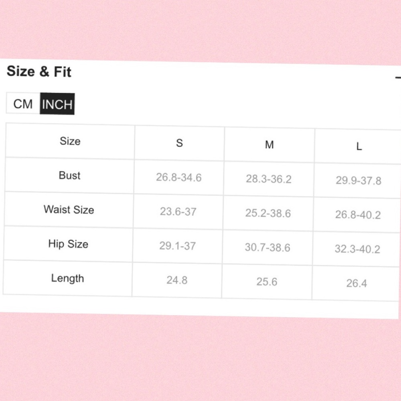
Task: Collapse the Size & Fit section
Action: pyautogui.click(x=398, y=77)
